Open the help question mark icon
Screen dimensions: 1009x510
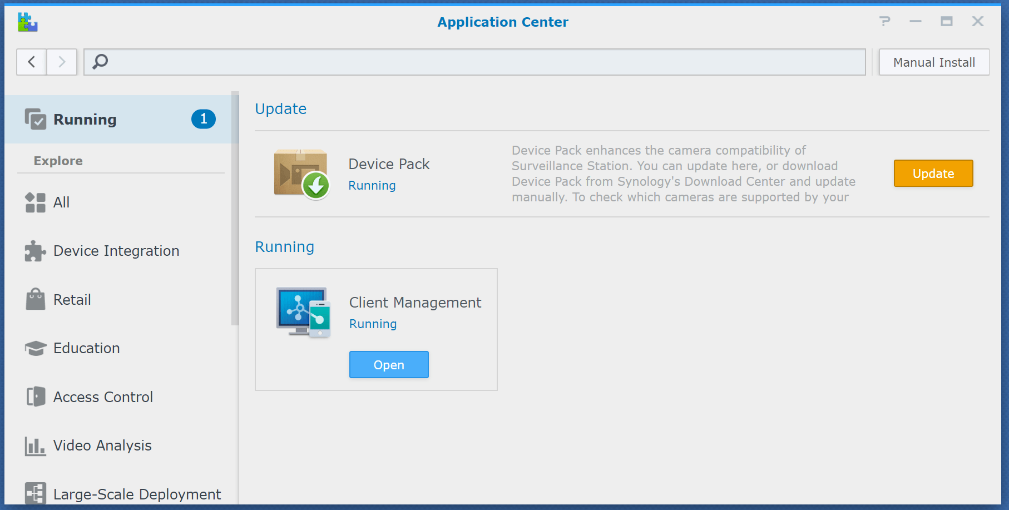point(884,22)
